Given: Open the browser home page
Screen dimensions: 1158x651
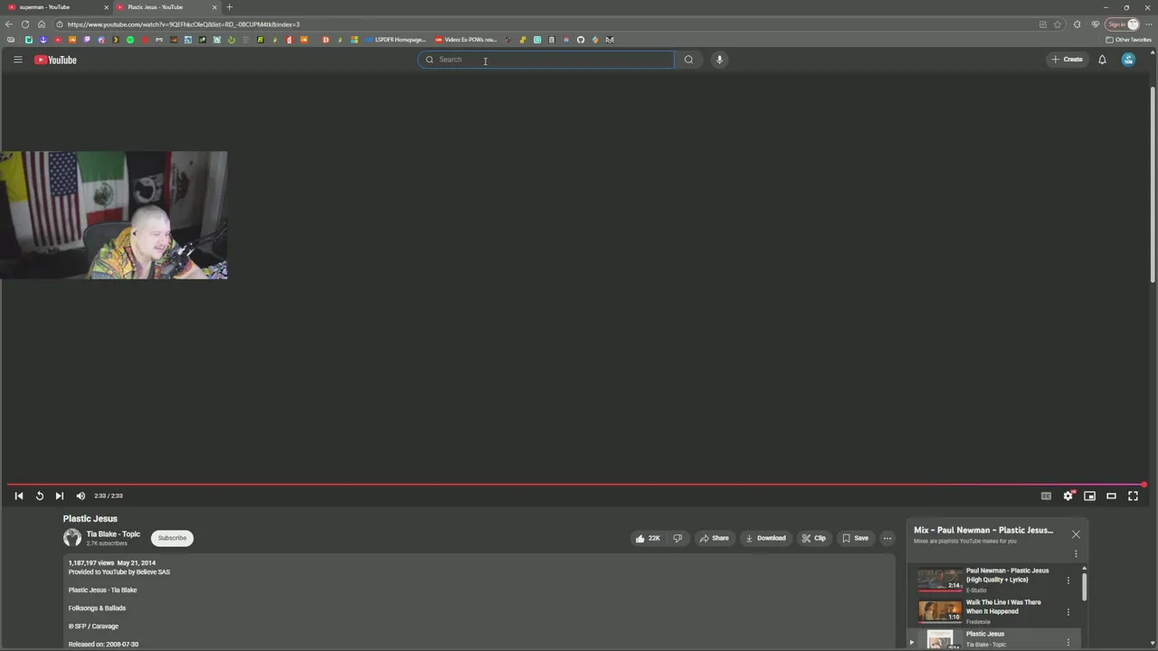Looking at the screenshot, I should [x=41, y=24].
